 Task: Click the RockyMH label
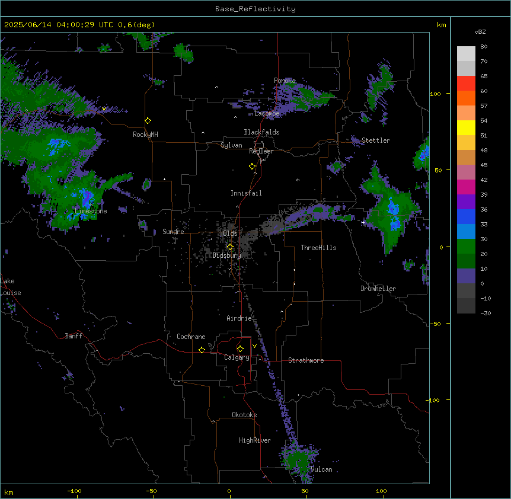pyautogui.click(x=145, y=135)
